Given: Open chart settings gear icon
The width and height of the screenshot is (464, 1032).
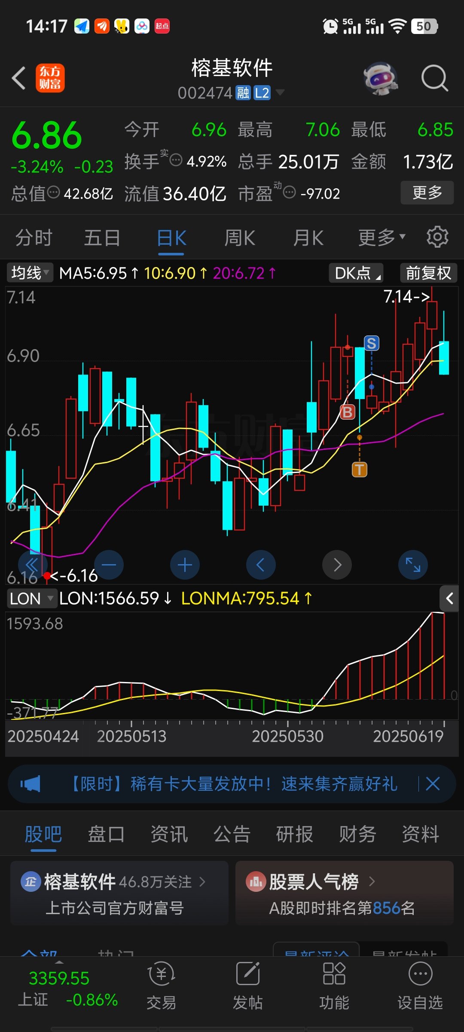Looking at the screenshot, I should 437,237.
